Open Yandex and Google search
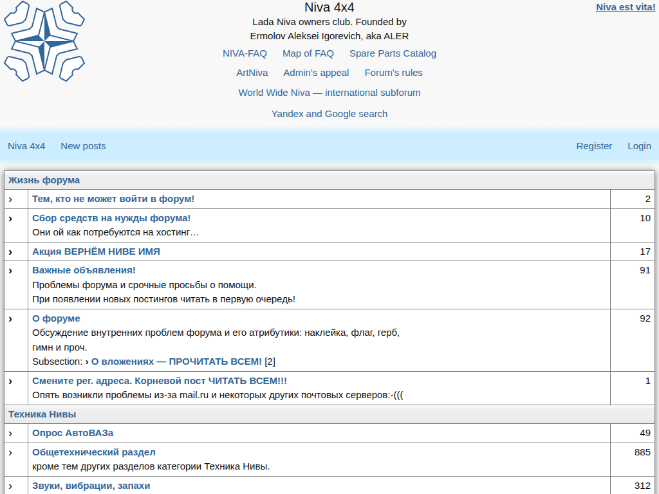Image resolution: width=659 pixels, height=494 pixels. 329,114
